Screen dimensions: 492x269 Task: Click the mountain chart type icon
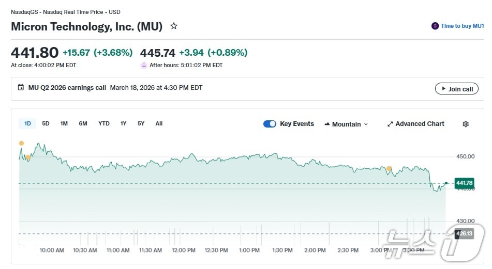click(327, 124)
